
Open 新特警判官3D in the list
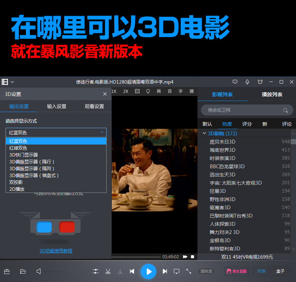(x=225, y=249)
